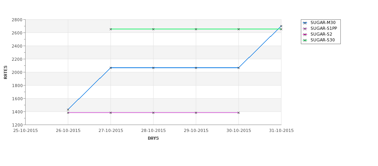Click the SUGAR-S1PP legend marker icon
Viewport: 378px width, 166px height.
point(305,29)
